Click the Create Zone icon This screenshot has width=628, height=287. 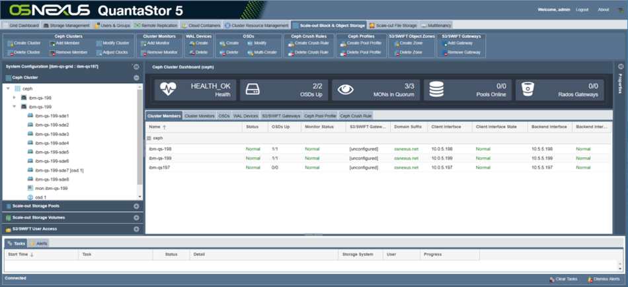pyautogui.click(x=397, y=43)
